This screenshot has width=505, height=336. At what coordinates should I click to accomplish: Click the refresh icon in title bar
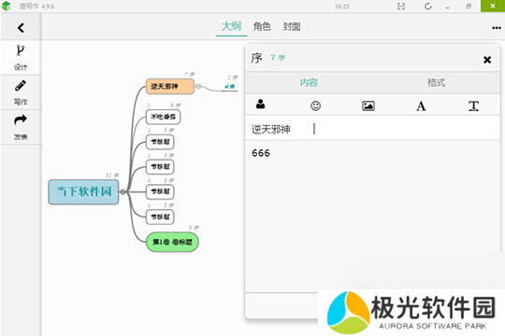[427, 7]
